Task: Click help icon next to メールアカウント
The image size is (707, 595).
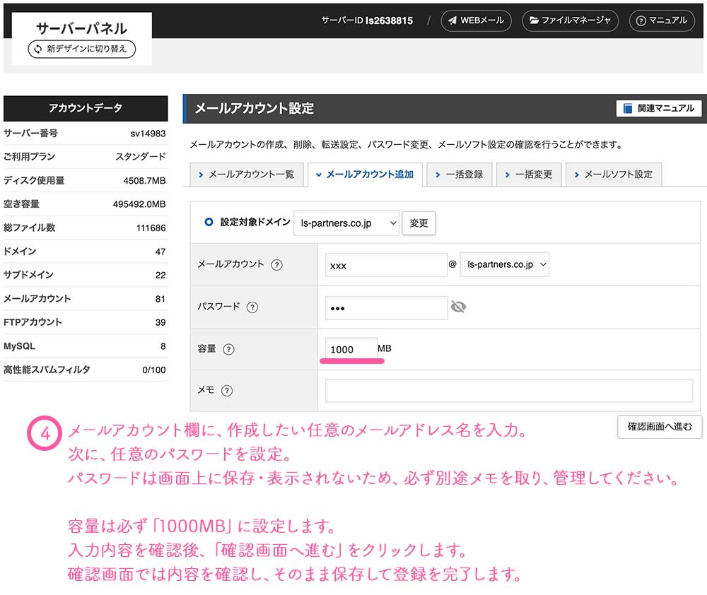Action: point(276,265)
